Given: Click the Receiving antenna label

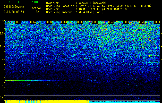Looking at the screenshot, I should coord(59,12).
